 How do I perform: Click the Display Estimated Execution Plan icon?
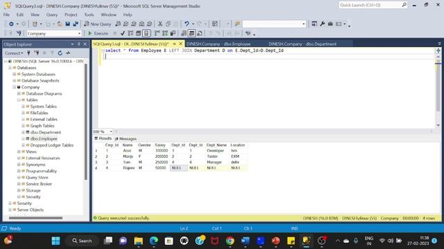pos(130,33)
